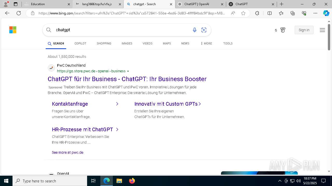The image size is (332, 186).
Task: View site information lock icon
Action: point(33,13)
